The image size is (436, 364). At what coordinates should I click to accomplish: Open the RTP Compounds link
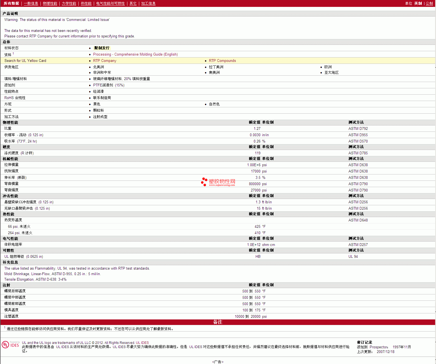coord(222,61)
